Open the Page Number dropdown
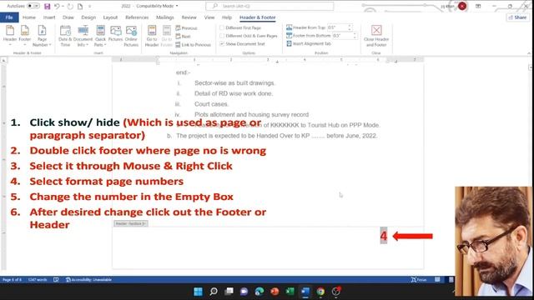Image resolution: width=534 pixels, height=300 pixels. (x=42, y=36)
